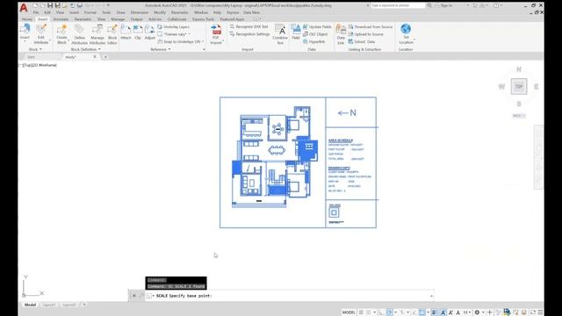The width and height of the screenshot is (562, 316).
Task: Click OLE Object
Action: pyautogui.click(x=315, y=34)
